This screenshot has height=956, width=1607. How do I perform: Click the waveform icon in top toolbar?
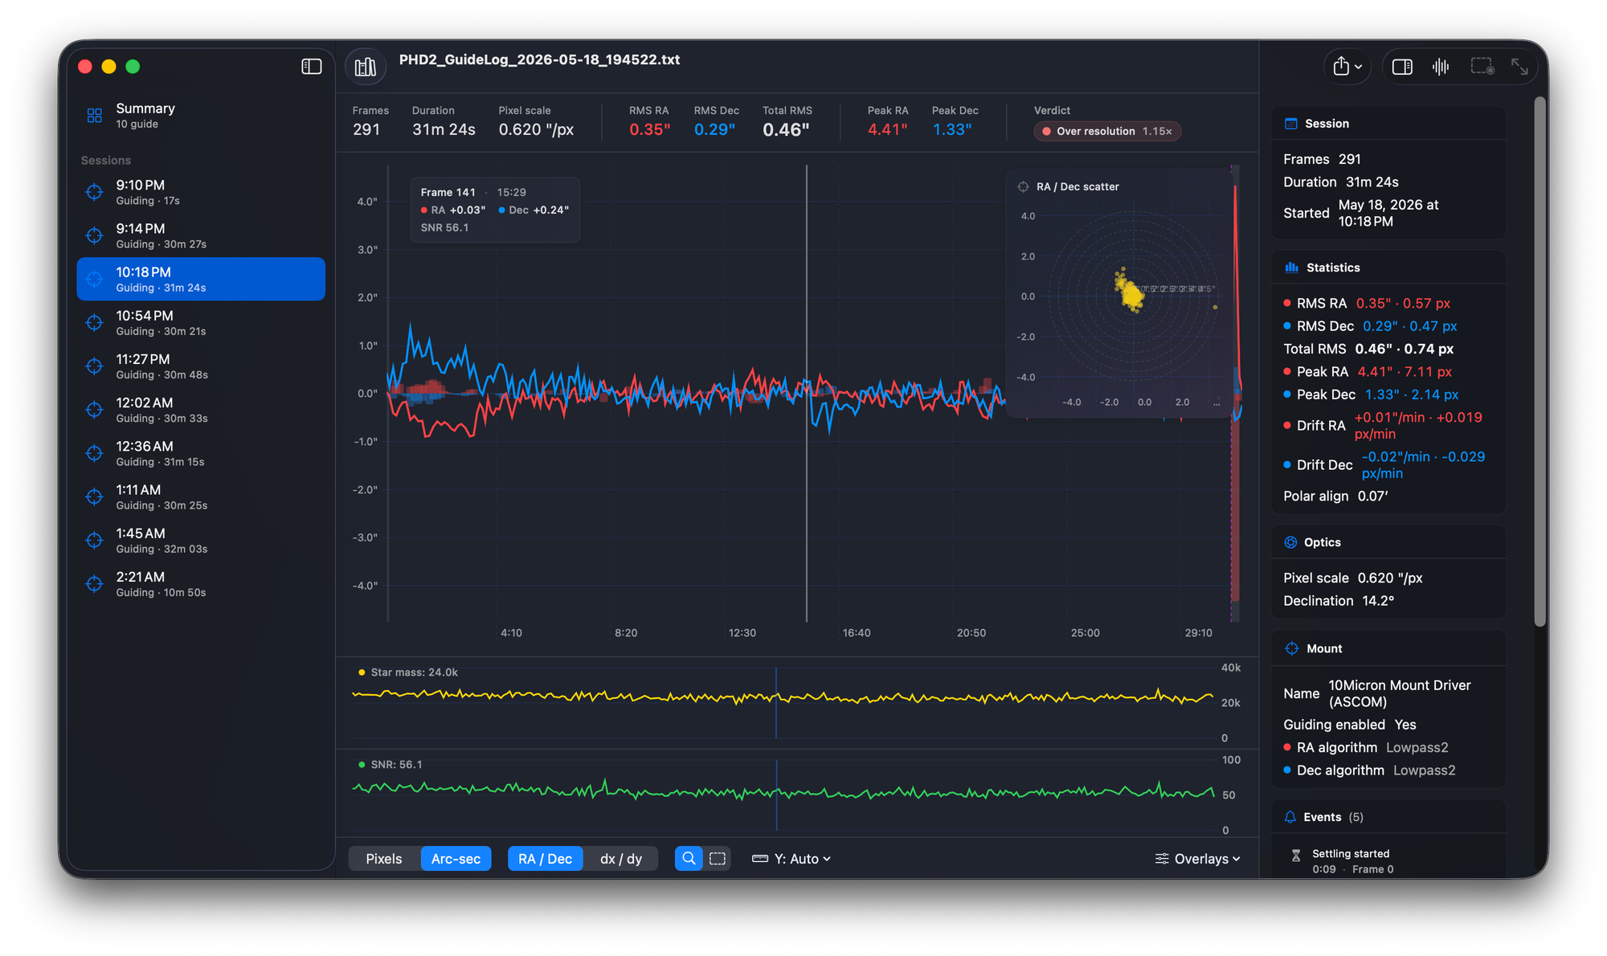coord(1441,67)
